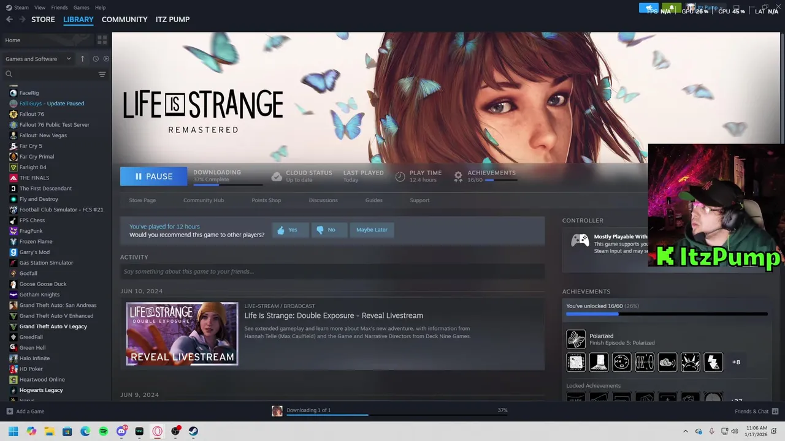Screen dimensions: 785x441
Task: Click the activity comment input field
Action: 332,271
